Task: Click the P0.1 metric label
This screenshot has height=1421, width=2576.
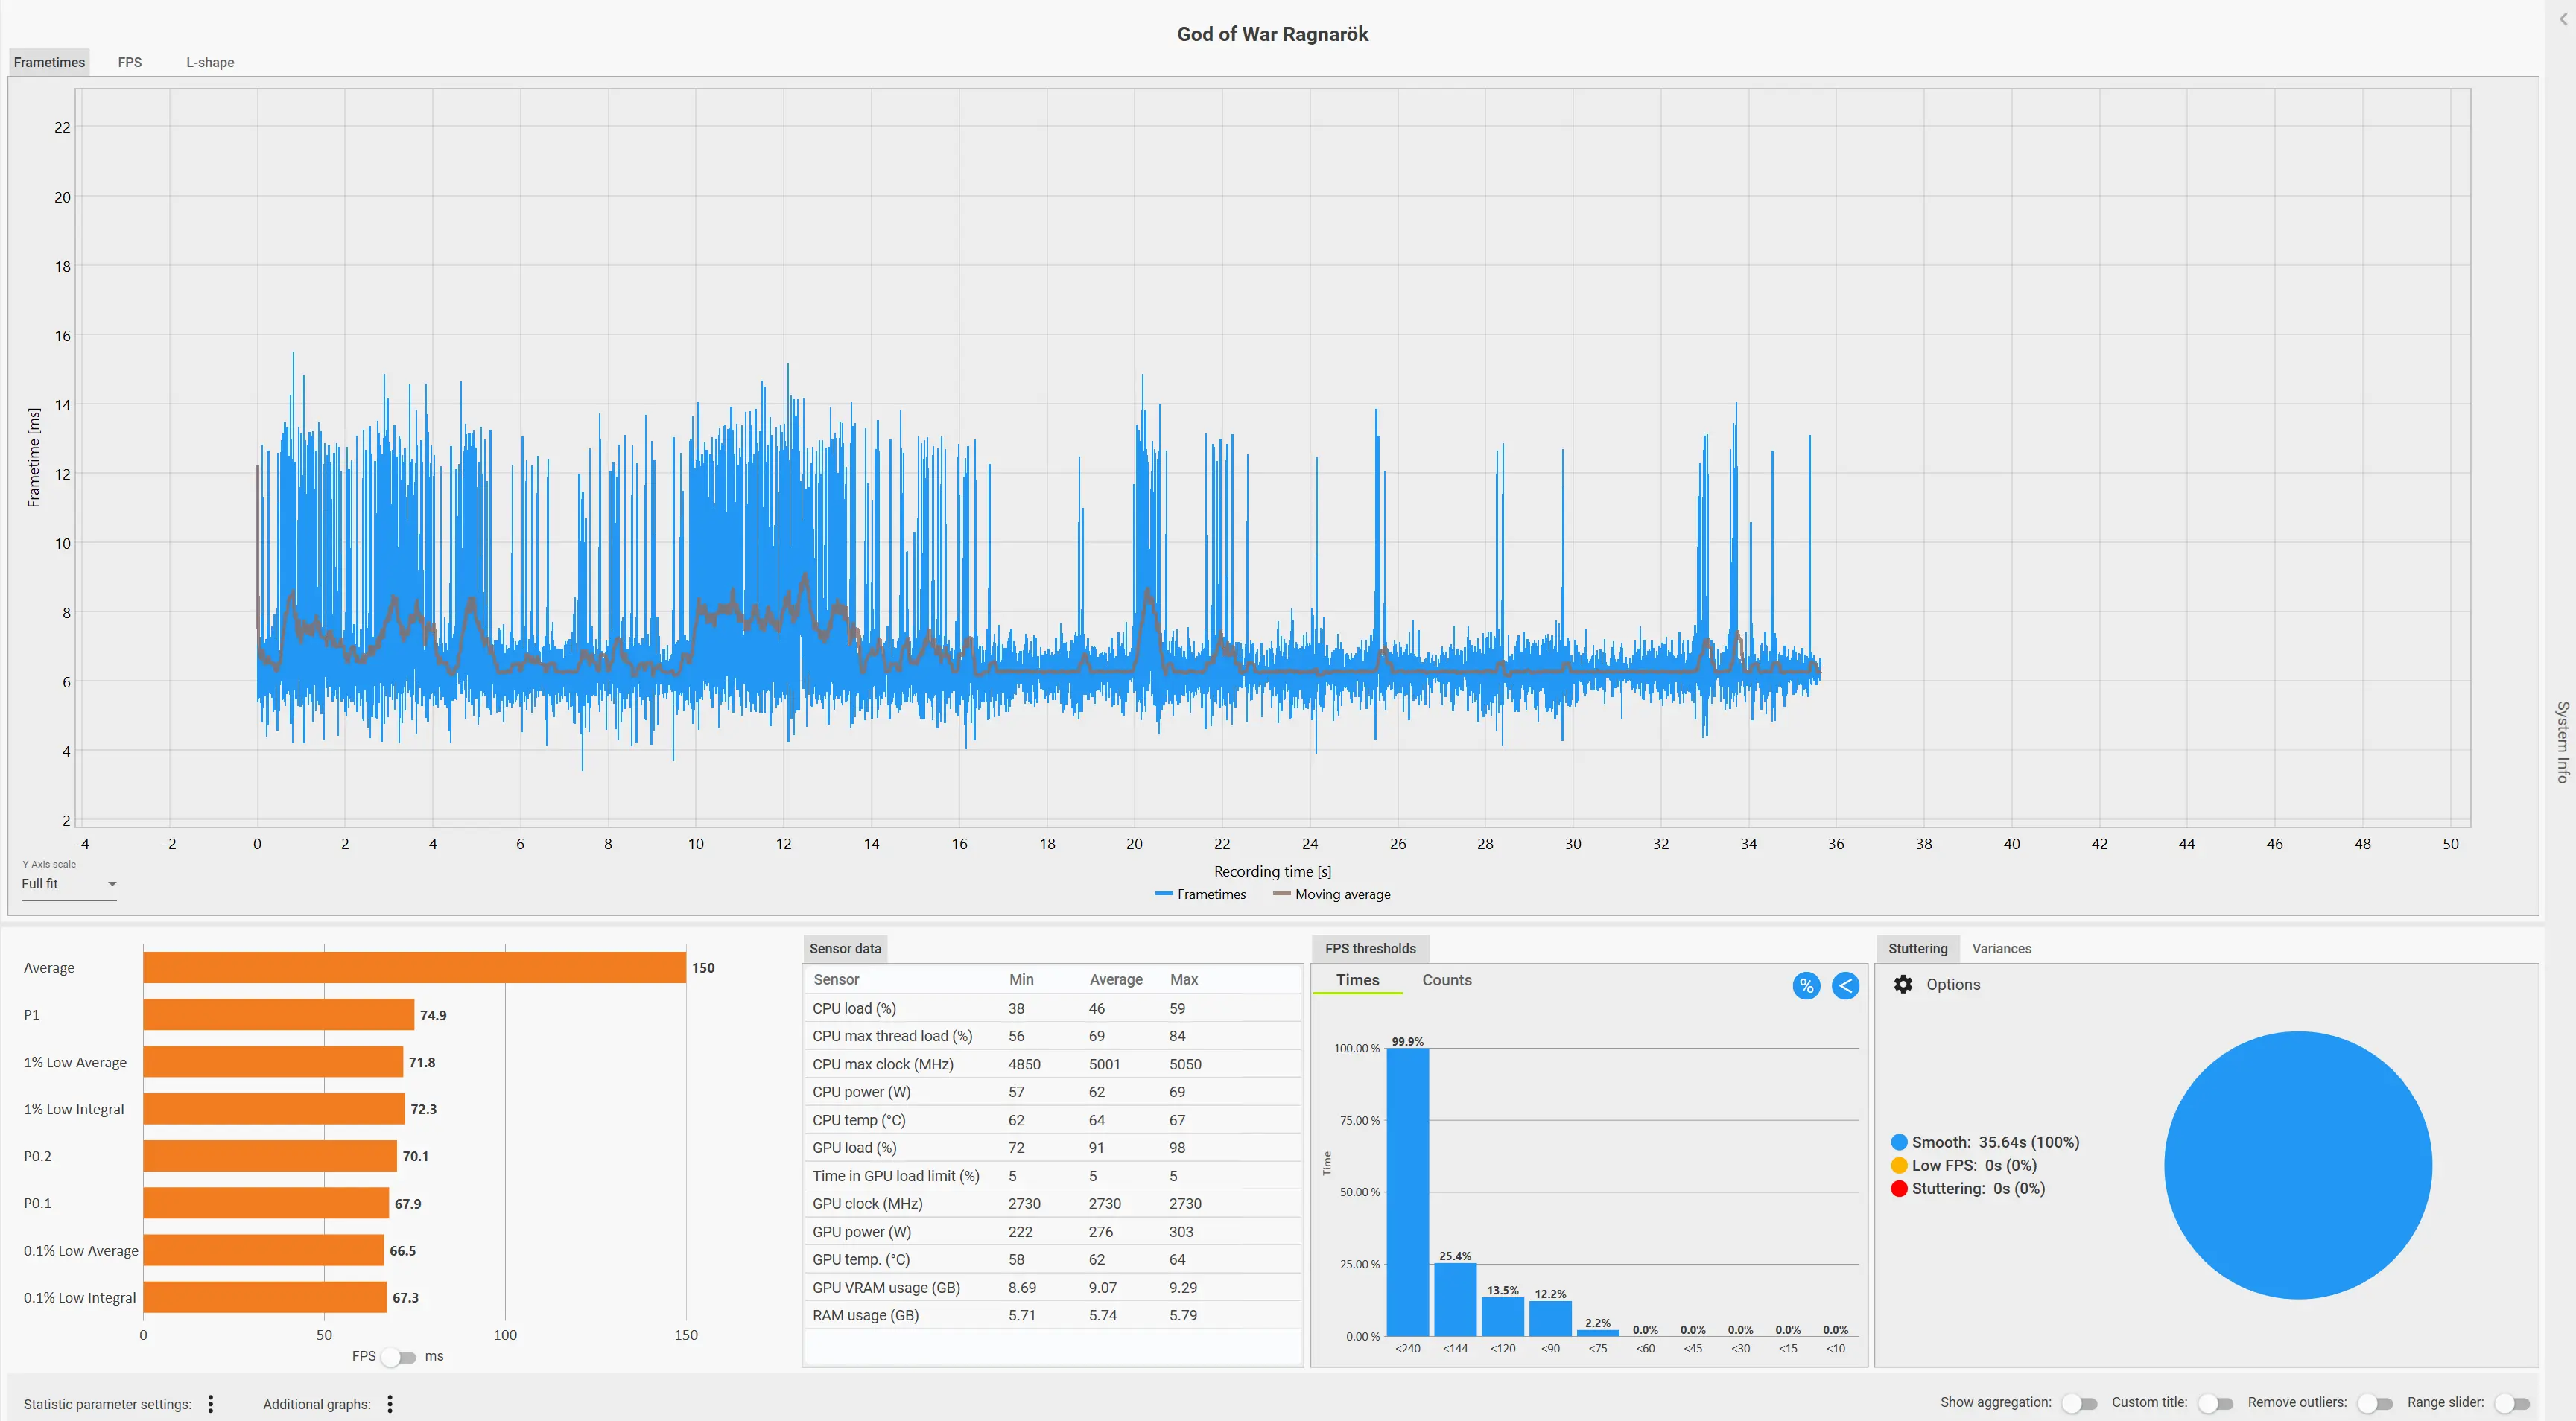Action: [x=37, y=1203]
